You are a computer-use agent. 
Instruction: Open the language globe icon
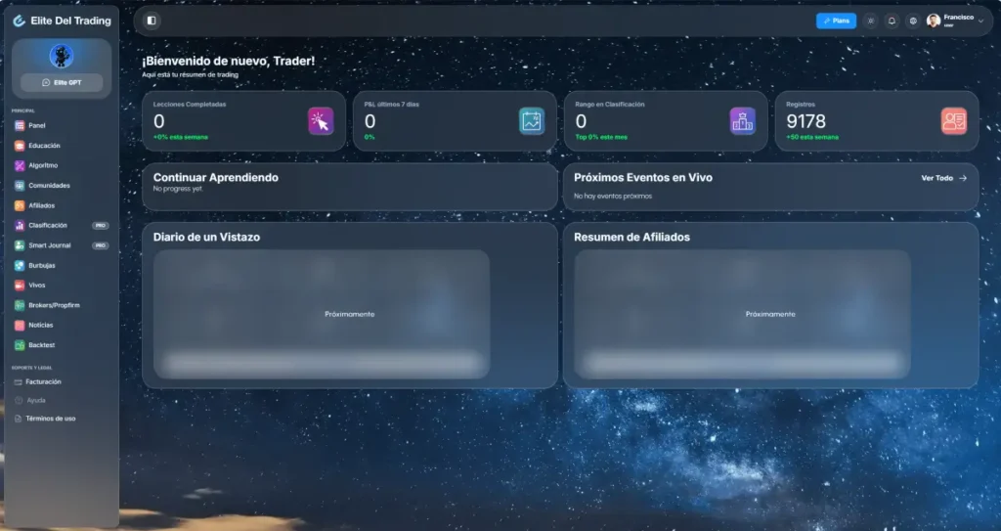pyautogui.click(x=913, y=22)
